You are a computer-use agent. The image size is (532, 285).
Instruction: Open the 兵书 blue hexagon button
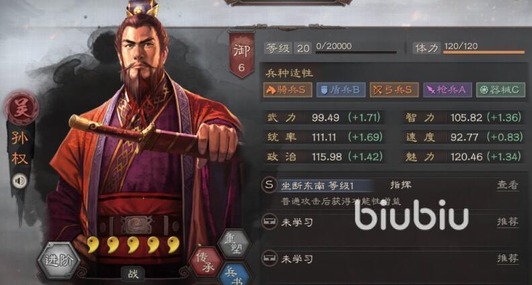[x=235, y=275]
